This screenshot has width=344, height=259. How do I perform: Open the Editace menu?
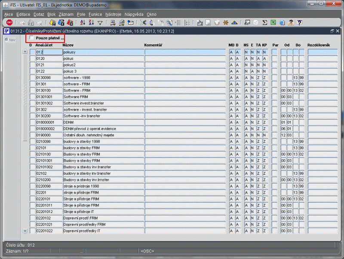click(x=23, y=14)
